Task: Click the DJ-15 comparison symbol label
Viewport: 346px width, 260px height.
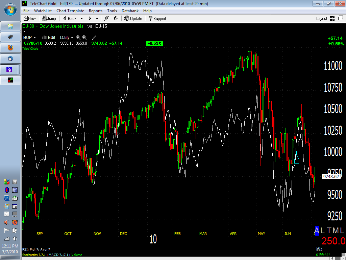Action: coord(101,26)
